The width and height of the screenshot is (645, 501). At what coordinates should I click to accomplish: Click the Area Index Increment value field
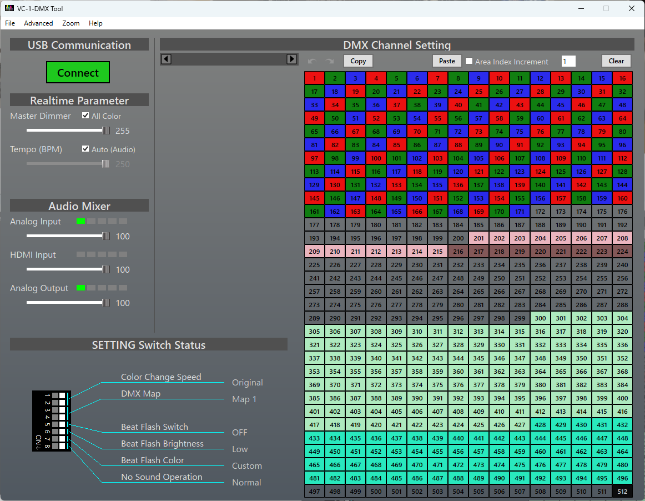(568, 61)
